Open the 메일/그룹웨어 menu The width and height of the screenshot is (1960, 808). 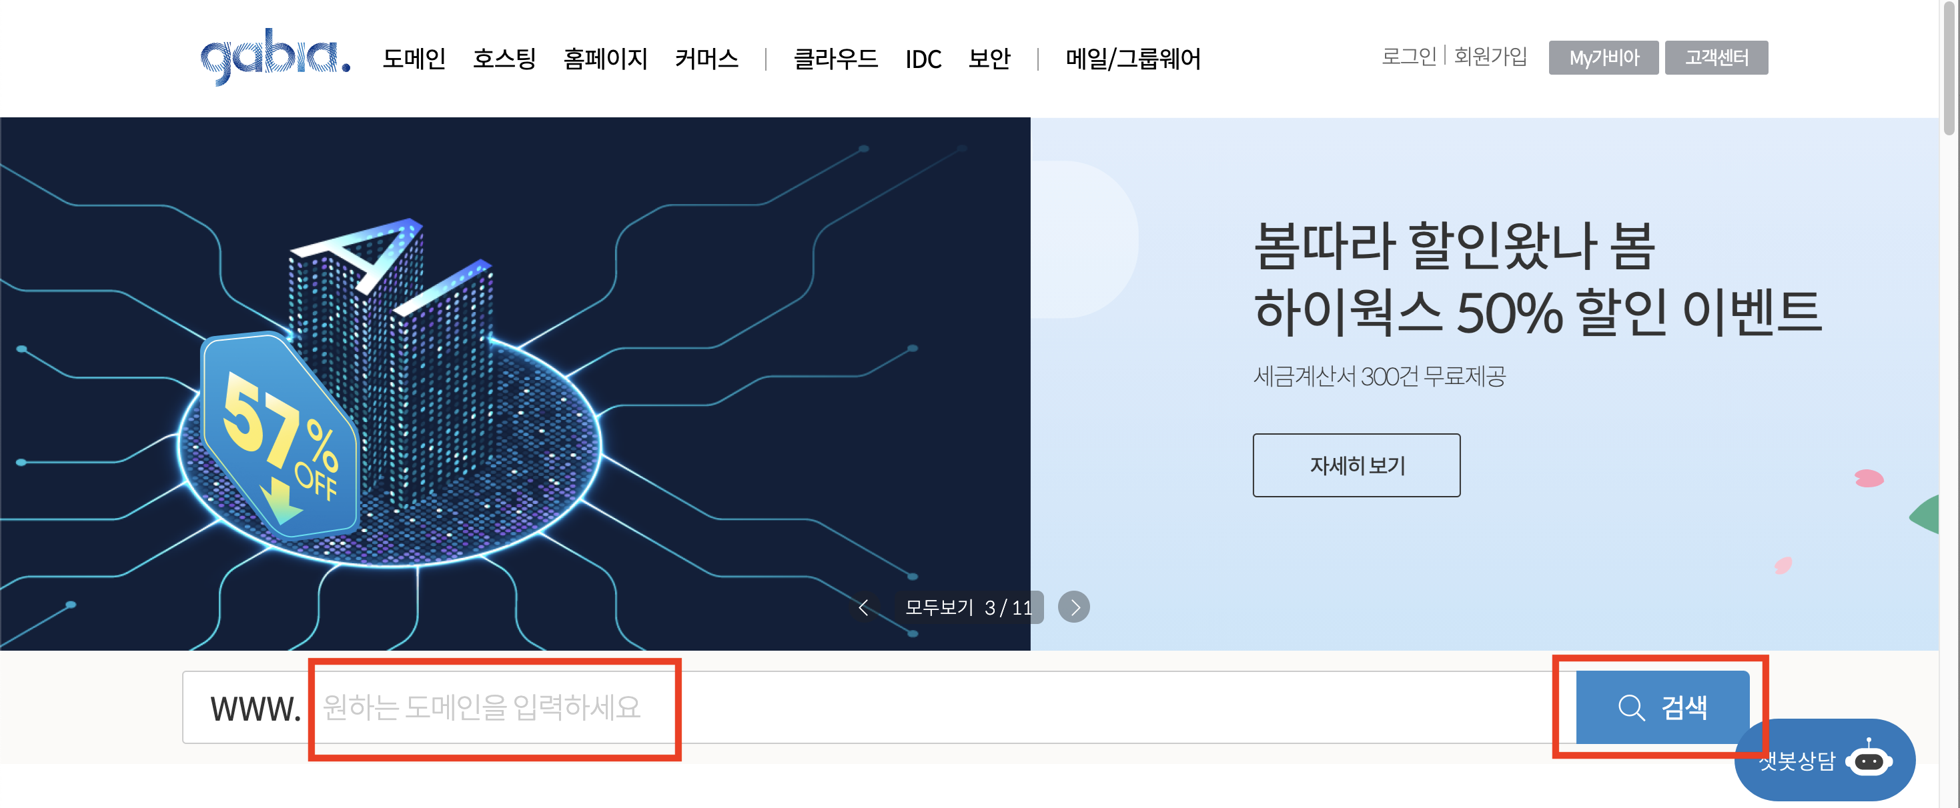[x=1132, y=59]
